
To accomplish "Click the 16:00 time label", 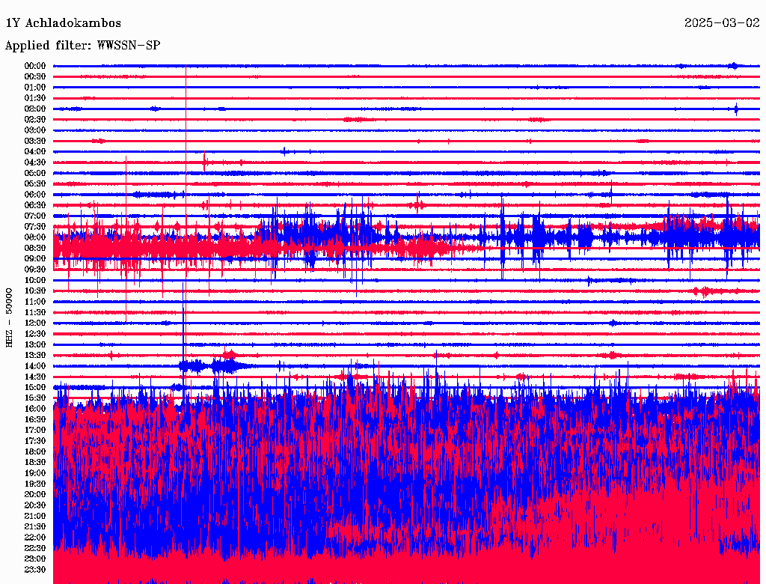I will [x=35, y=409].
